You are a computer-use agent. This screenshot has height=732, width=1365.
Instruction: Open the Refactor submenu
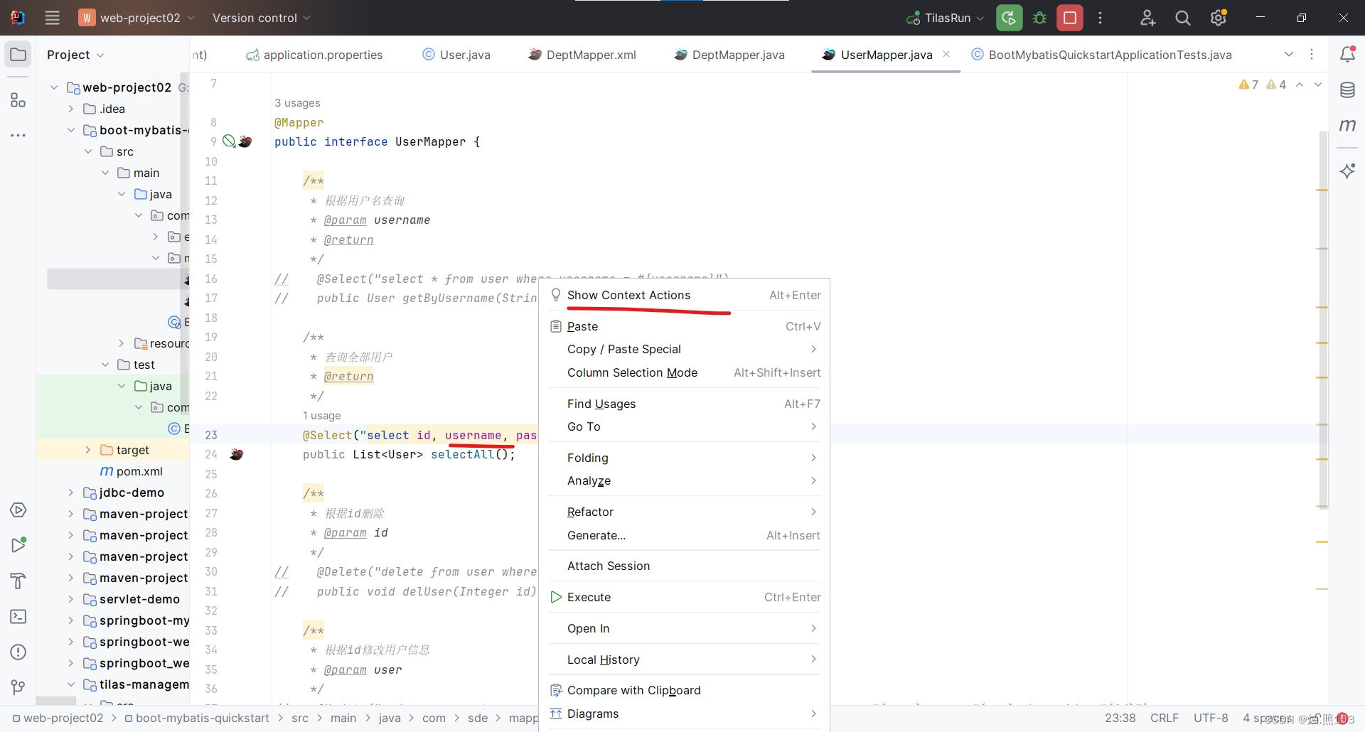(x=685, y=512)
